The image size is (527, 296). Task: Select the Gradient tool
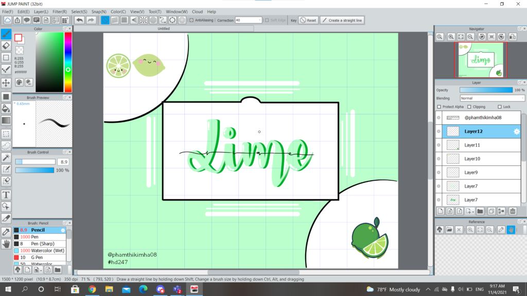[6, 120]
